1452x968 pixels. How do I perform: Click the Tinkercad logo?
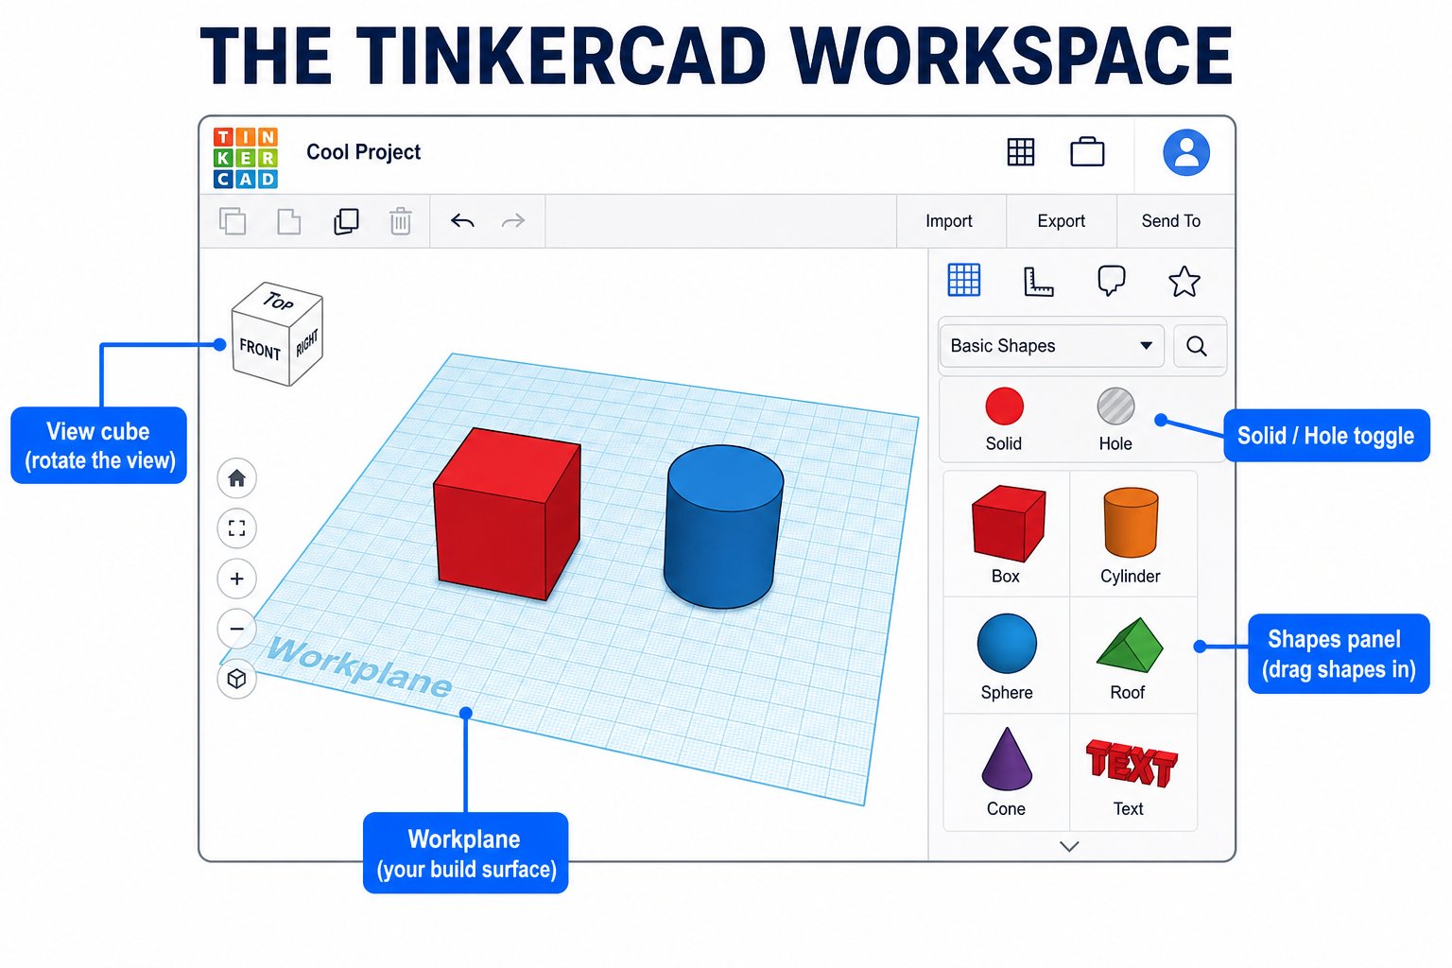[x=246, y=158]
